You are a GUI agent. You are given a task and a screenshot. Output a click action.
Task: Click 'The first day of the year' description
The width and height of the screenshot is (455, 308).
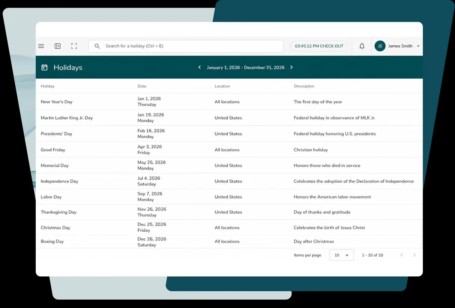(x=318, y=102)
